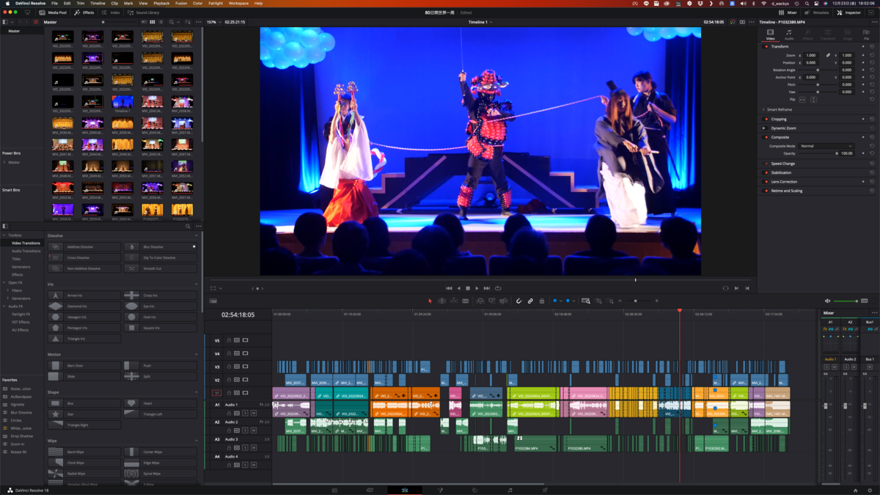Select the Blade Edit Mode tool

coord(465,301)
